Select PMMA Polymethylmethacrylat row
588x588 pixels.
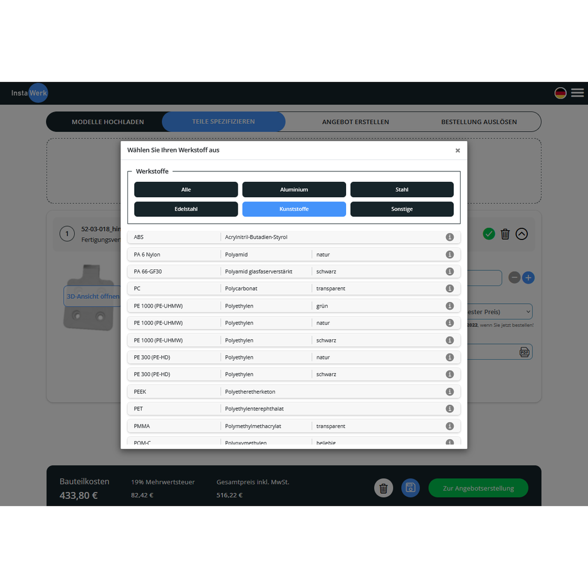coord(293,426)
